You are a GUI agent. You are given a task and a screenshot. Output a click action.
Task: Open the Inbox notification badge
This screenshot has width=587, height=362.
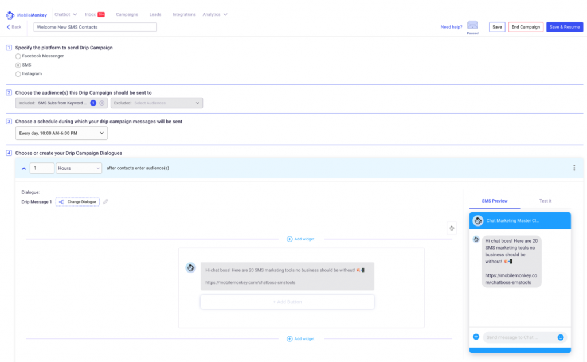tap(101, 14)
